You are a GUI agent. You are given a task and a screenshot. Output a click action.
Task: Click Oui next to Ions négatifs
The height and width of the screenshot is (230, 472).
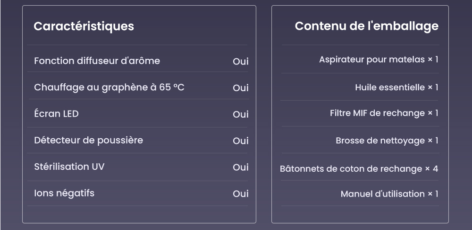pos(241,194)
